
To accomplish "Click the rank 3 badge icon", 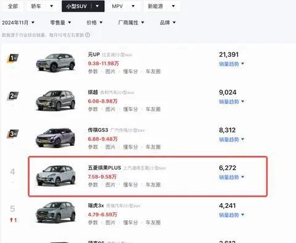I will pos(13,134).
